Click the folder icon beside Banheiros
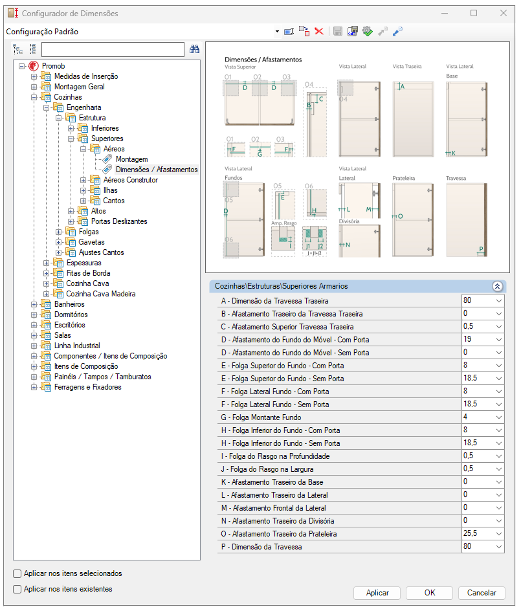 [46, 304]
